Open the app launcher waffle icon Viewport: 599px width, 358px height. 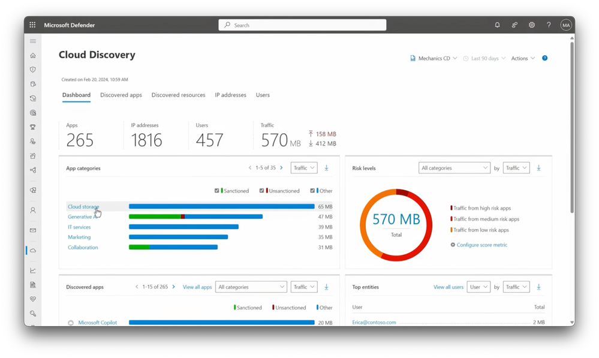tap(32, 25)
